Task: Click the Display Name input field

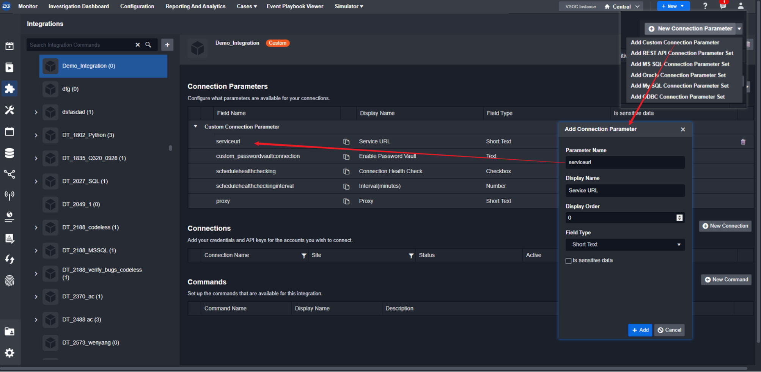Action: tap(625, 191)
